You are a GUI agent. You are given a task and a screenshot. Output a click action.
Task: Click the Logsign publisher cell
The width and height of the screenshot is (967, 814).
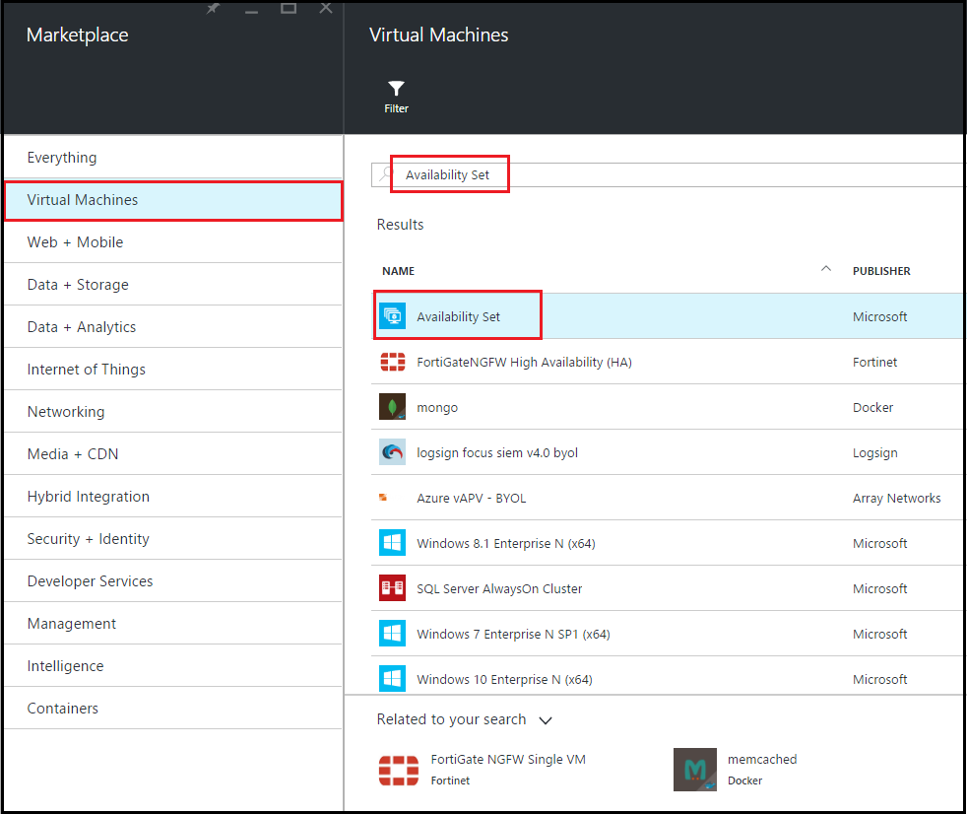pyautogui.click(x=875, y=453)
